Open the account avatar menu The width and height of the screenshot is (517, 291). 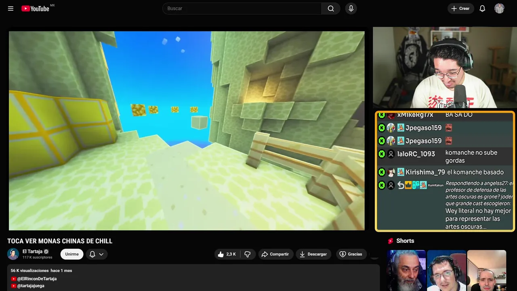[499, 8]
